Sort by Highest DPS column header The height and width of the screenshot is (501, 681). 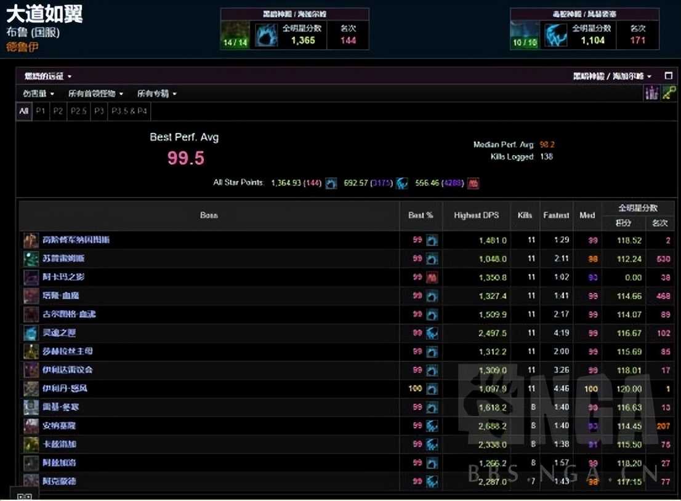tap(476, 215)
